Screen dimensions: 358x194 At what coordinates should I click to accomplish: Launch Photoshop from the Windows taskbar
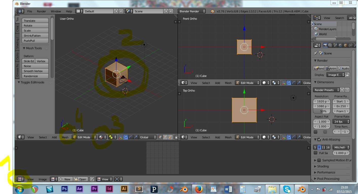(64, 189)
